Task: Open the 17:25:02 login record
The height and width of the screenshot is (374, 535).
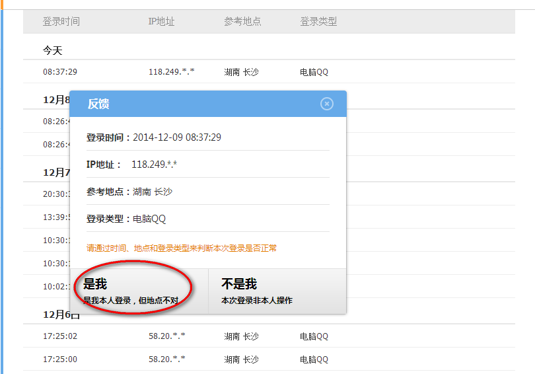Action: pyautogui.click(x=60, y=336)
